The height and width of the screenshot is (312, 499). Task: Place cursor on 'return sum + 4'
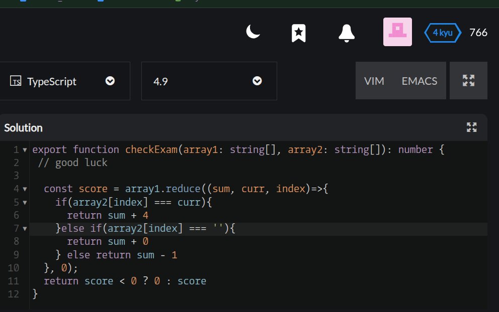(x=108, y=215)
